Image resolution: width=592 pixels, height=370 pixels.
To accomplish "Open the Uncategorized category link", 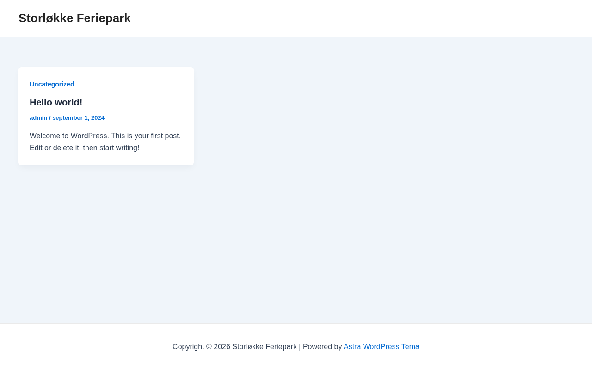I will pos(52,84).
